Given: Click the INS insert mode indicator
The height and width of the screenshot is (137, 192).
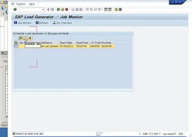Looking at the screenshot, I should [x=181, y=134].
